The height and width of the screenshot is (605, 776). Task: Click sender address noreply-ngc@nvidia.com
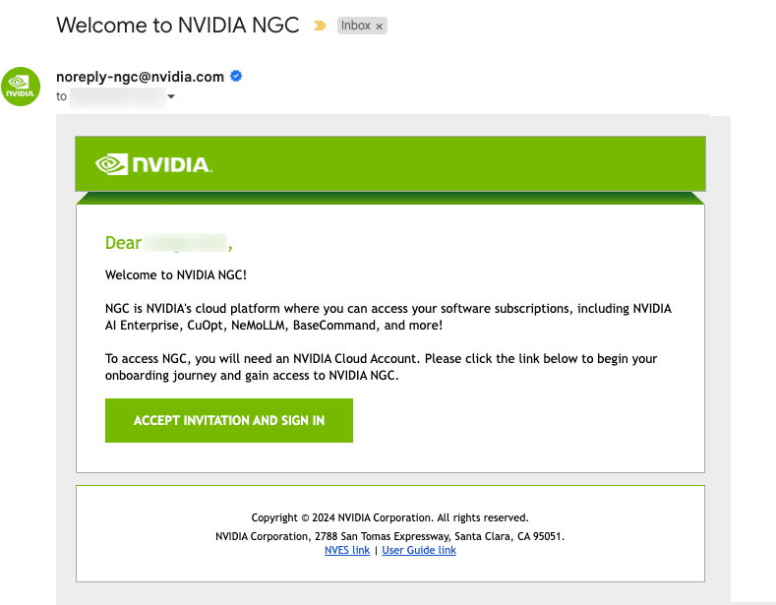[141, 76]
